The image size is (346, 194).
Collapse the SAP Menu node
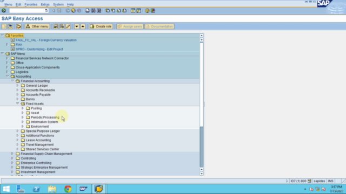tap(2, 53)
